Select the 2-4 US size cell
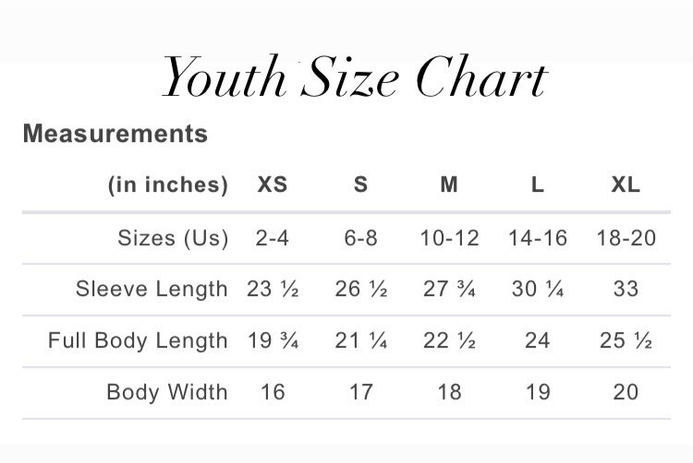 point(273,238)
